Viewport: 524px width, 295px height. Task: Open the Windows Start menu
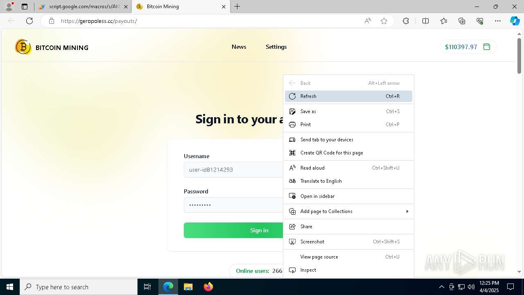point(10,287)
